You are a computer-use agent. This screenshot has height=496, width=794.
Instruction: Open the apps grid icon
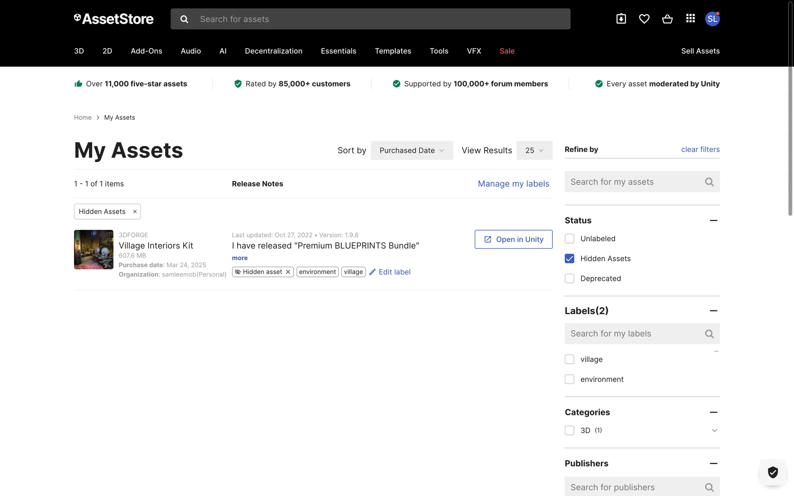[690, 19]
